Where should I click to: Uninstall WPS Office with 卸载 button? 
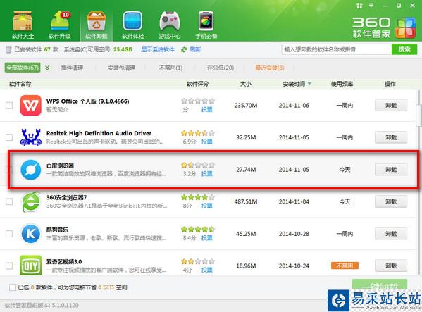point(391,105)
